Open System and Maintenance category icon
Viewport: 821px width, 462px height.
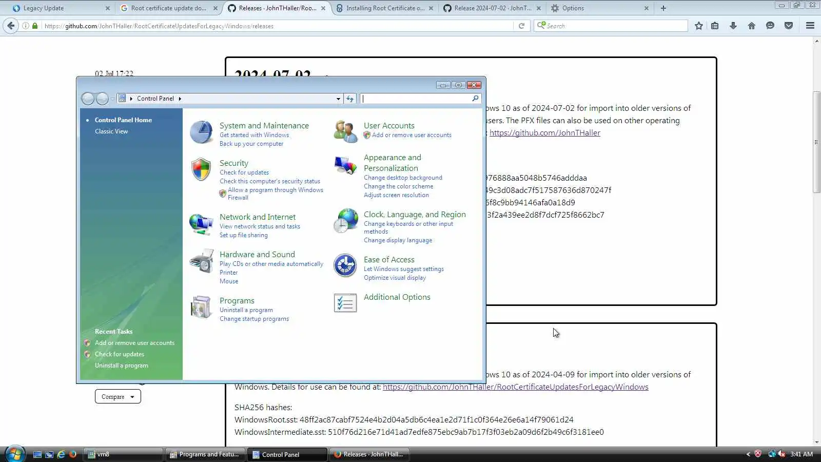(x=201, y=132)
